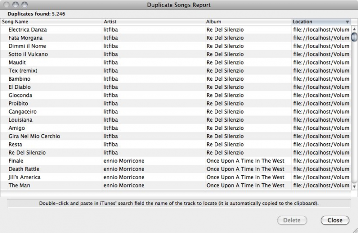The width and height of the screenshot is (358, 233).
Task: Click the Album column header
Action: [x=248, y=22]
